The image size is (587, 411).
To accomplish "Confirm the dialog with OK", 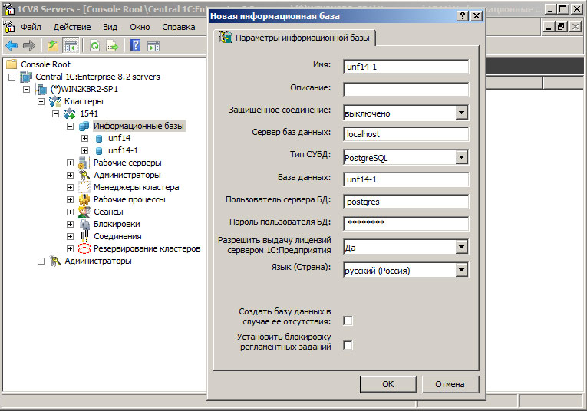I will tap(387, 384).
